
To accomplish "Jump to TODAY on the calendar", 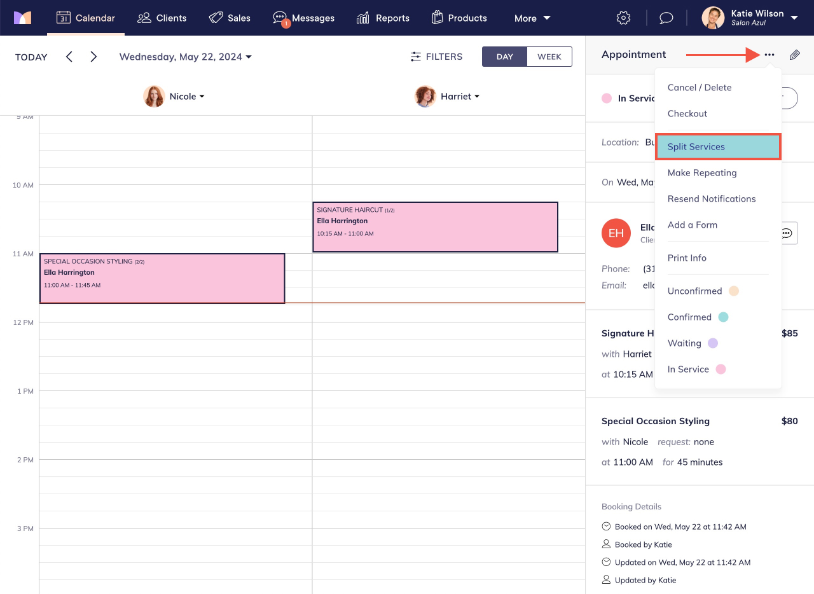I will click(31, 57).
